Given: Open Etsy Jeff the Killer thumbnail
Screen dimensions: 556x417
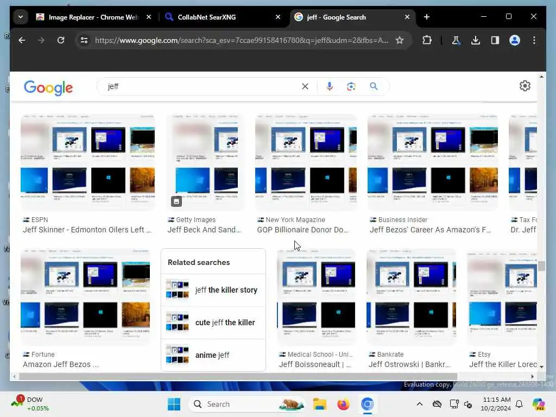Looking at the screenshot, I should pyautogui.click(x=502, y=297).
